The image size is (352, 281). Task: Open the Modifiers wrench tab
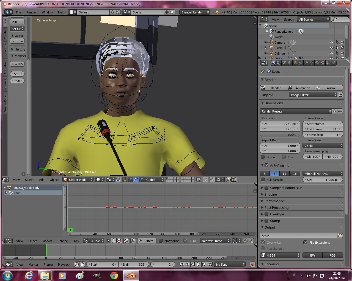point(306,63)
